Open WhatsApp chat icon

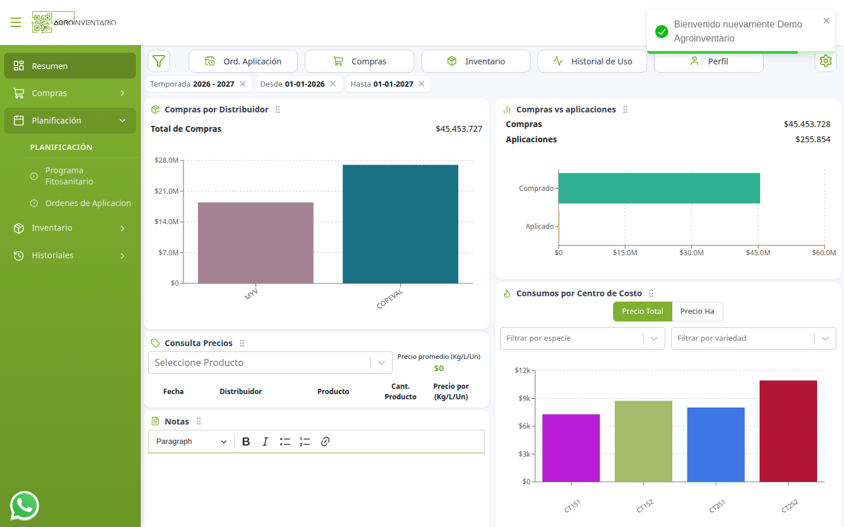pos(25,506)
